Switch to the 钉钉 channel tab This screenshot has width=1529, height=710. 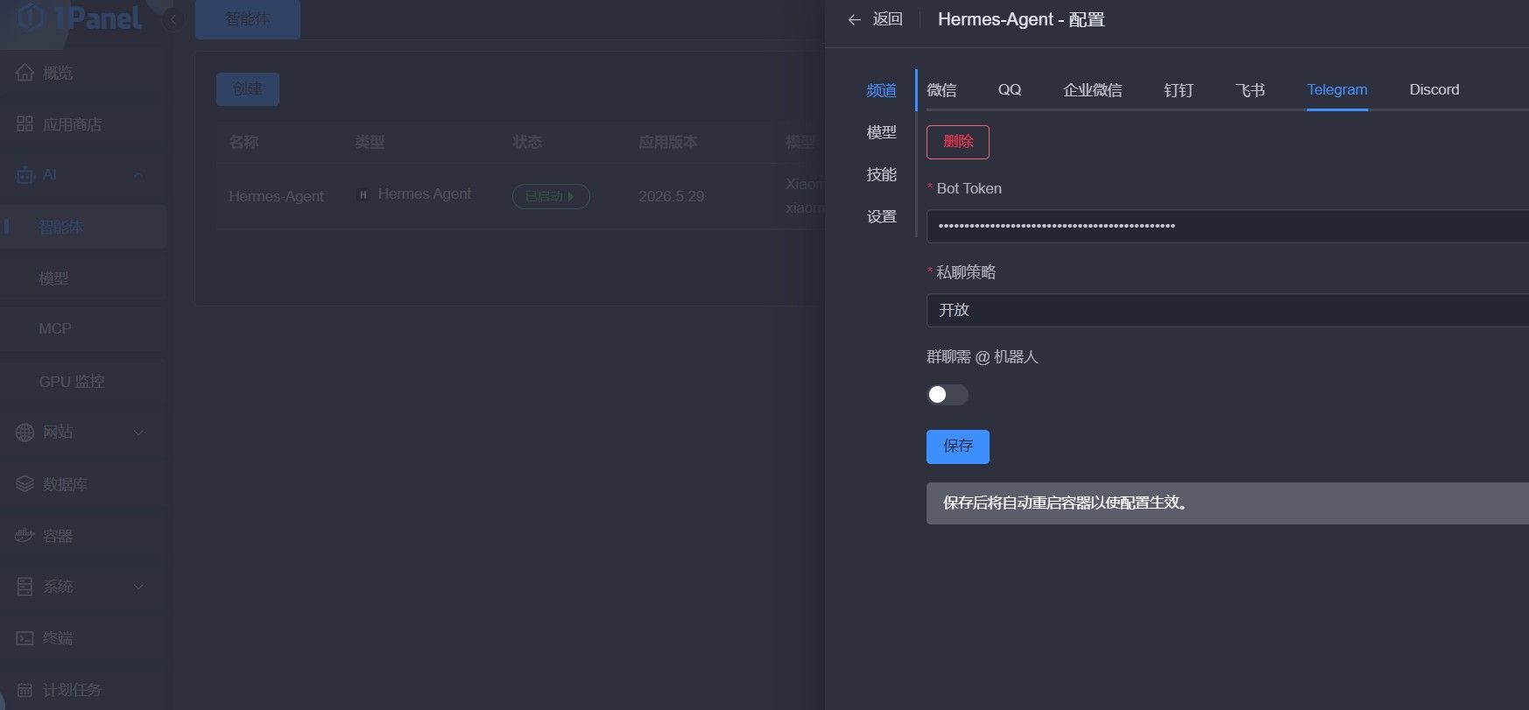(x=1179, y=89)
